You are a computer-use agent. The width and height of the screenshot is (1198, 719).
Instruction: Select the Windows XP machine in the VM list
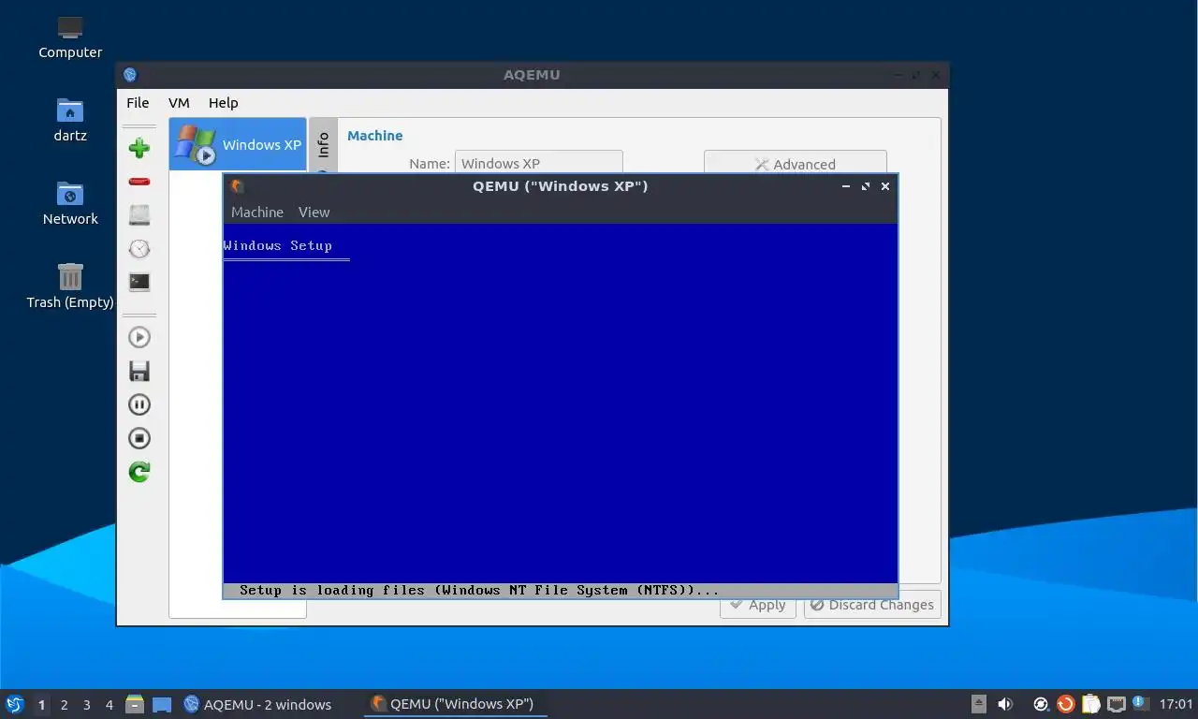[x=238, y=144]
